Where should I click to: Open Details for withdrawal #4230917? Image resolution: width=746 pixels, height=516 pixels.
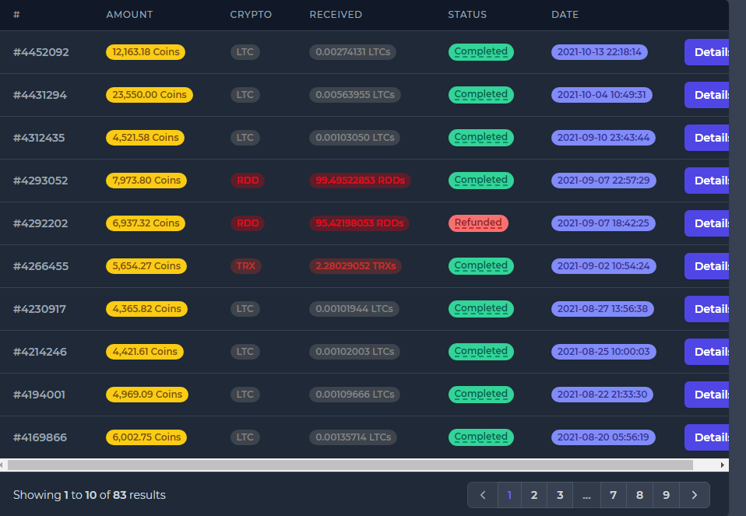[706, 309]
